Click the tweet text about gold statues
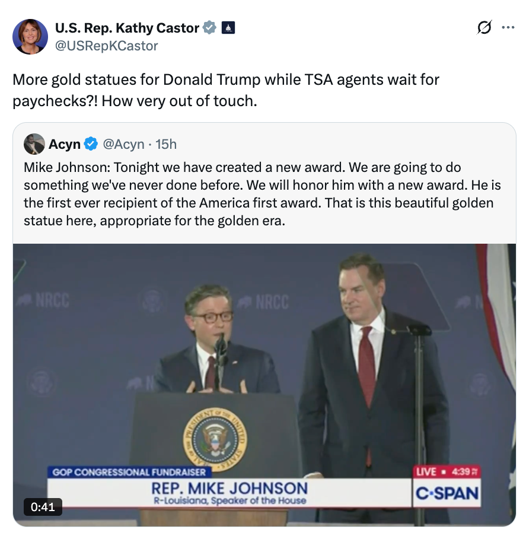The image size is (523, 536). pyautogui.click(x=225, y=89)
